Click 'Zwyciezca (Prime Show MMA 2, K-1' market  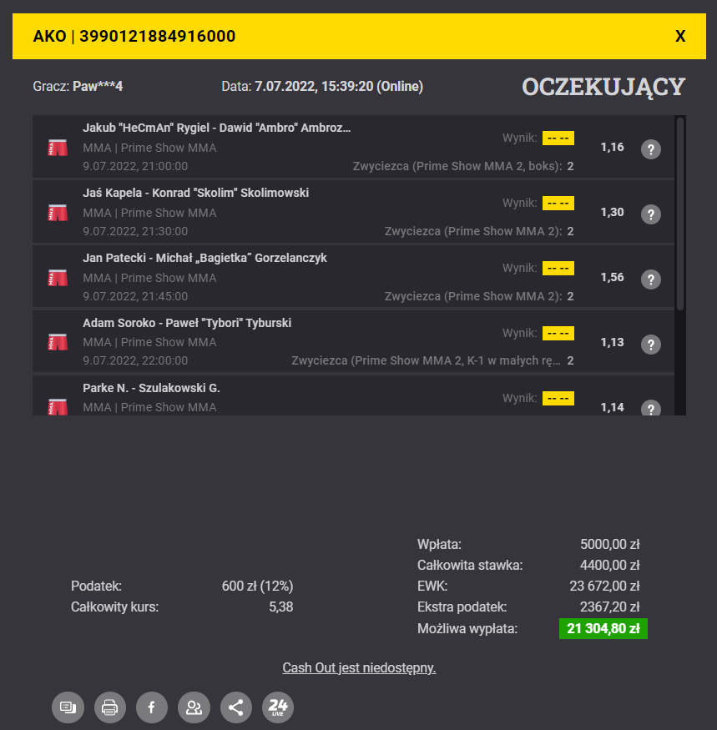point(426,360)
